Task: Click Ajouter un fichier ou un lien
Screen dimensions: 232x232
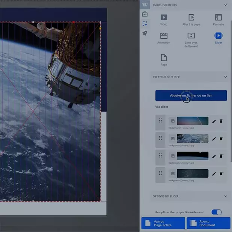Action: [x=191, y=95]
